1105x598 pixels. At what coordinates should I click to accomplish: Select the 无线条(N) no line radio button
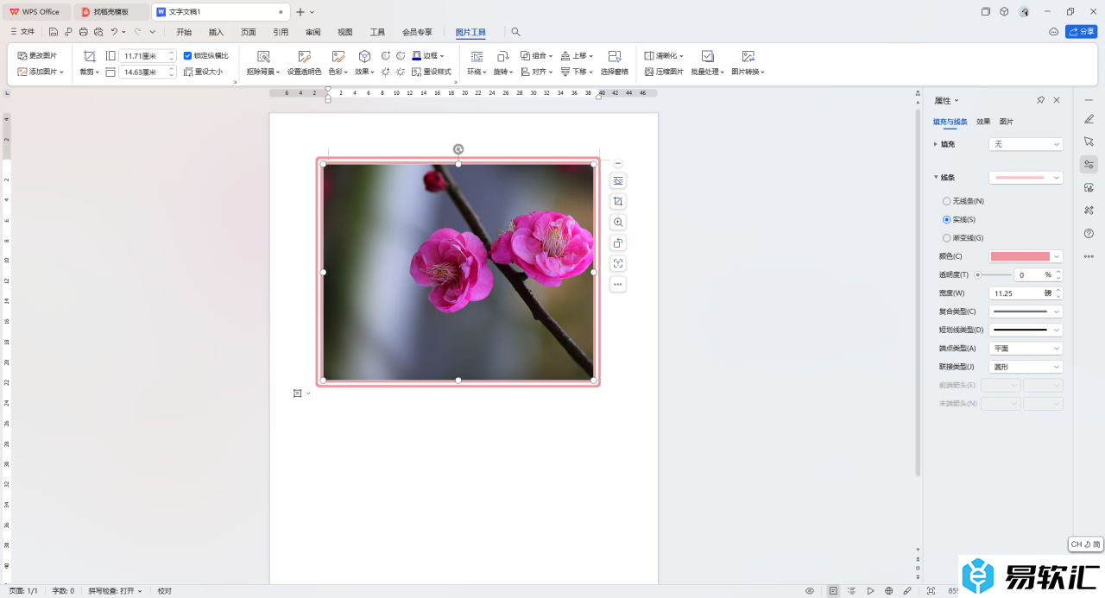[947, 201]
